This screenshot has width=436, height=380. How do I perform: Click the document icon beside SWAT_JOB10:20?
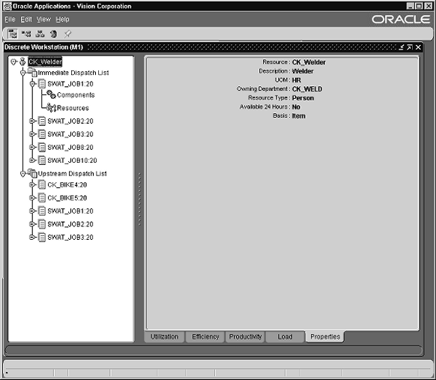pos(42,160)
